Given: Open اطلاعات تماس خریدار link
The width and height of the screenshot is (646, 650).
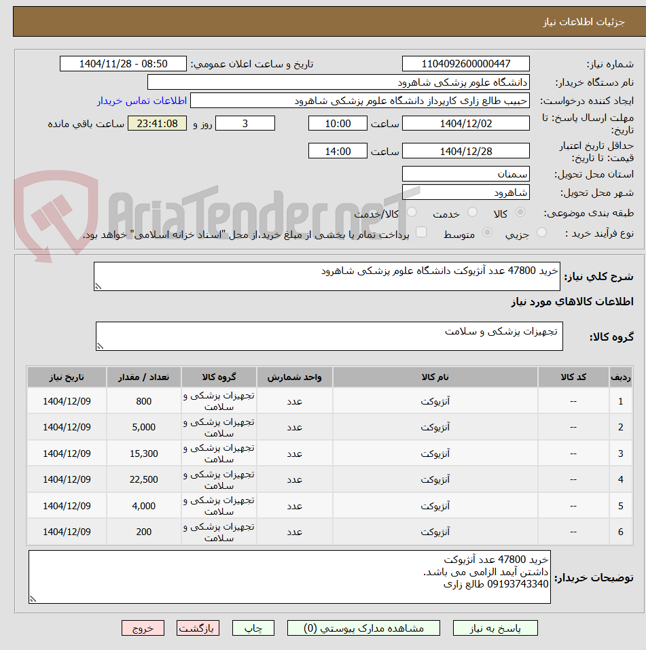Looking at the screenshot, I should pos(142,101).
